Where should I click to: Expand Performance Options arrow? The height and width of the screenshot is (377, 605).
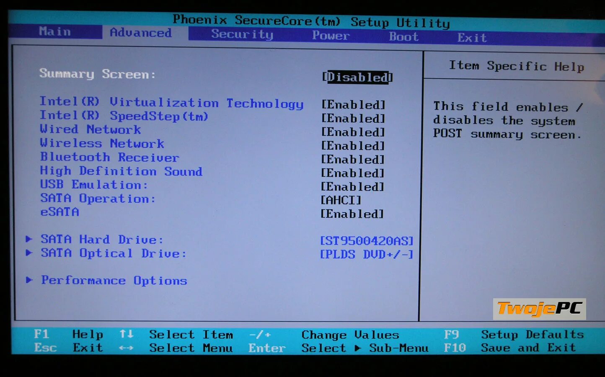[x=29, y=280]
